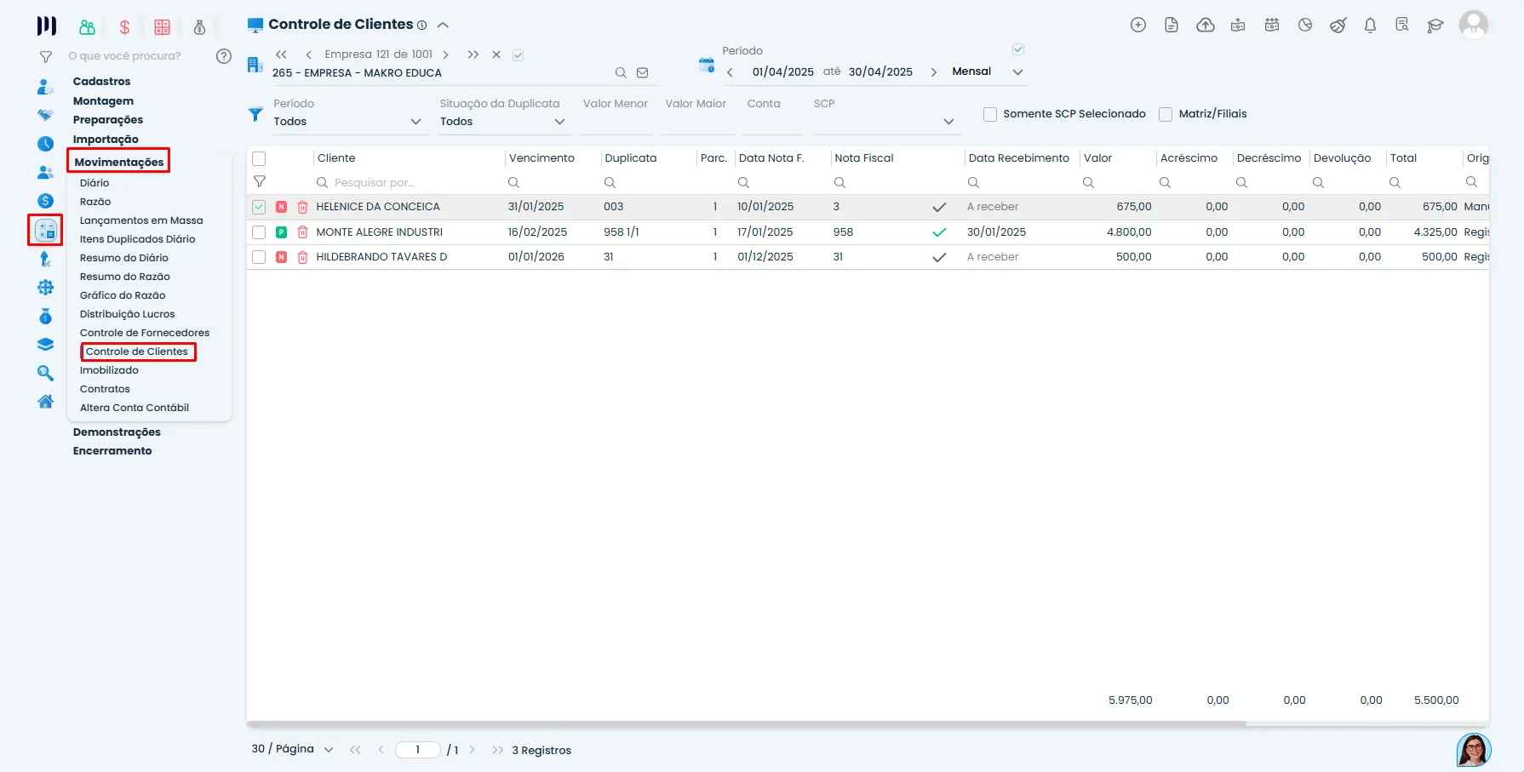1524x772 pixels.
Task: Click trash icon for MONTE ALEGRE INDUSTRI
Action: (302, 232)
